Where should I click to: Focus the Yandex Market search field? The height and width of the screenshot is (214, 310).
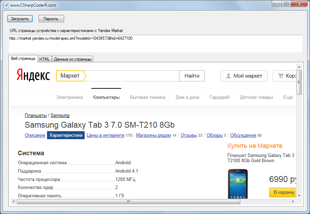tap(132, 76)
